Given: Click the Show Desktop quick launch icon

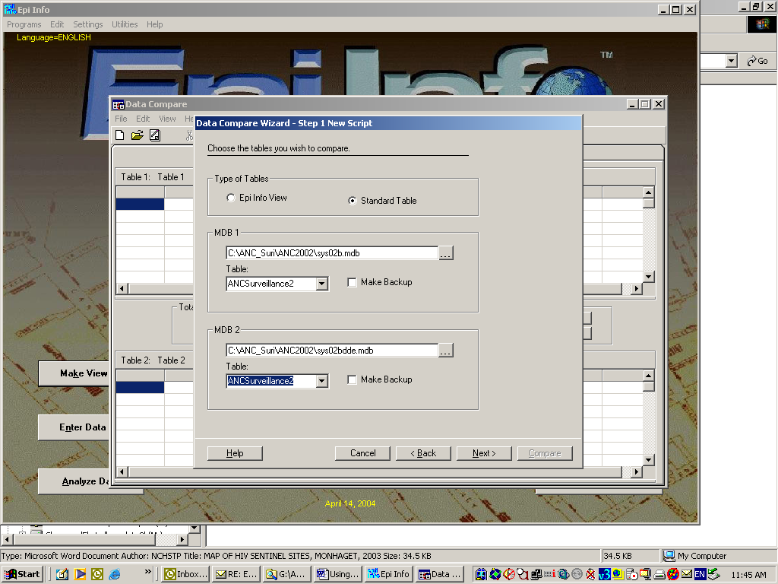Looking at the screenshot, I should coord(62,574).
